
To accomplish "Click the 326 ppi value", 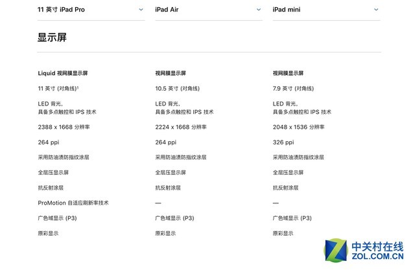I will tap(283, 142).
